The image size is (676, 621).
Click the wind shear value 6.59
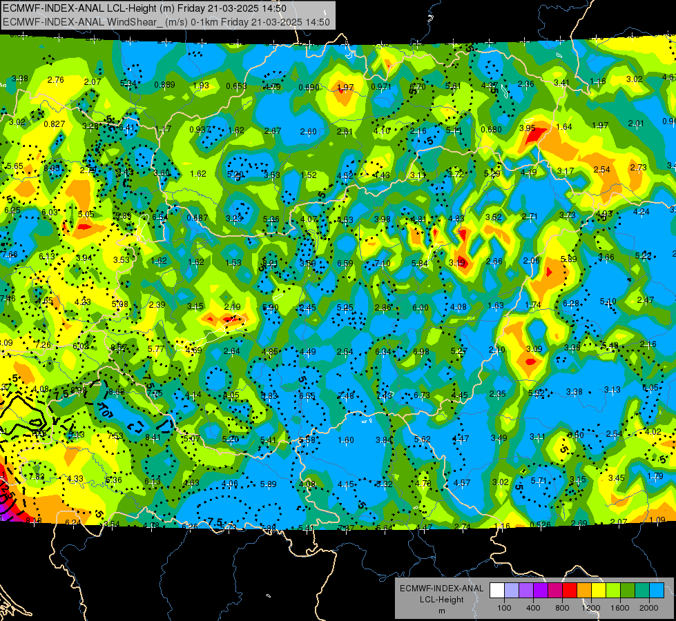point(345,263)
